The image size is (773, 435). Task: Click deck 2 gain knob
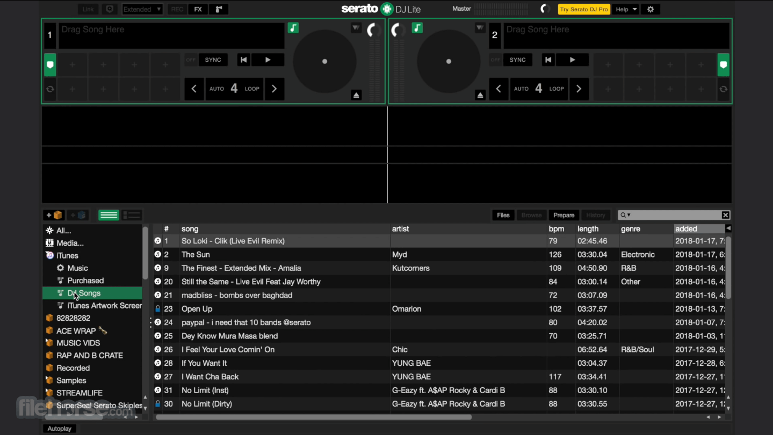(x=398, y=30)
